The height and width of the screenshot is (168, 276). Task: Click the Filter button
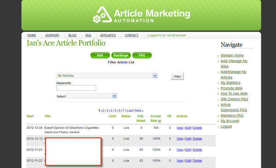point(177,76)
